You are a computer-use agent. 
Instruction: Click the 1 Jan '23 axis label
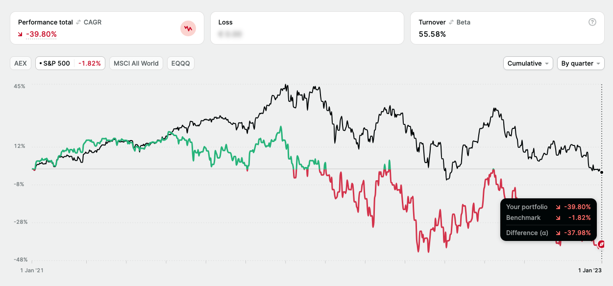click(590, 270)
